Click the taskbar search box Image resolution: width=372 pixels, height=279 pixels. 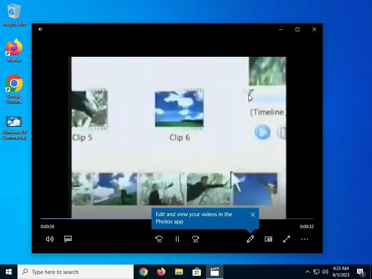pos(76,272)
